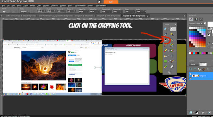The height and width of the screenshot is (117, 213).
Task: Select the second Materials palette mode button
Action: click(196, 19)
